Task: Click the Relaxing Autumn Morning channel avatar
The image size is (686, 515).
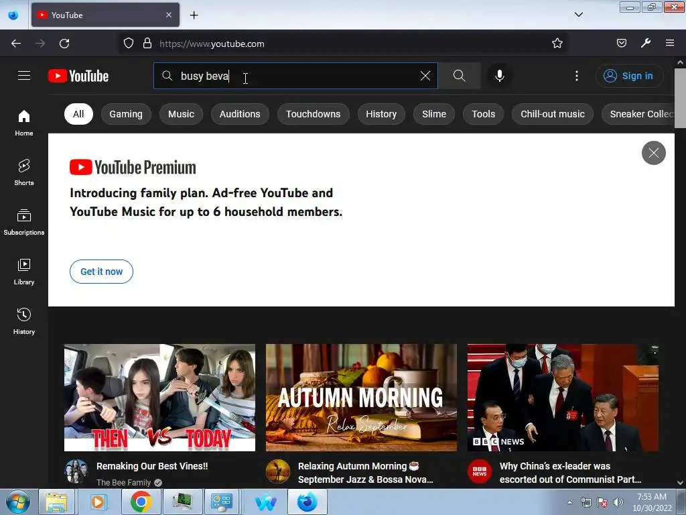Action: pos(278,471)
